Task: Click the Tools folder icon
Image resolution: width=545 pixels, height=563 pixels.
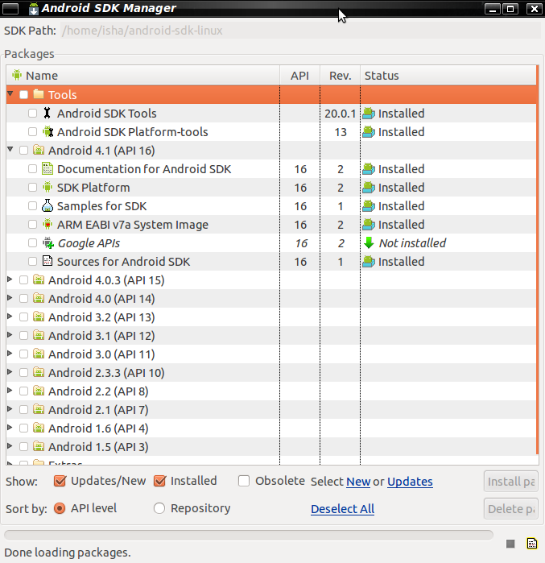Action: (x=39, y=94)
